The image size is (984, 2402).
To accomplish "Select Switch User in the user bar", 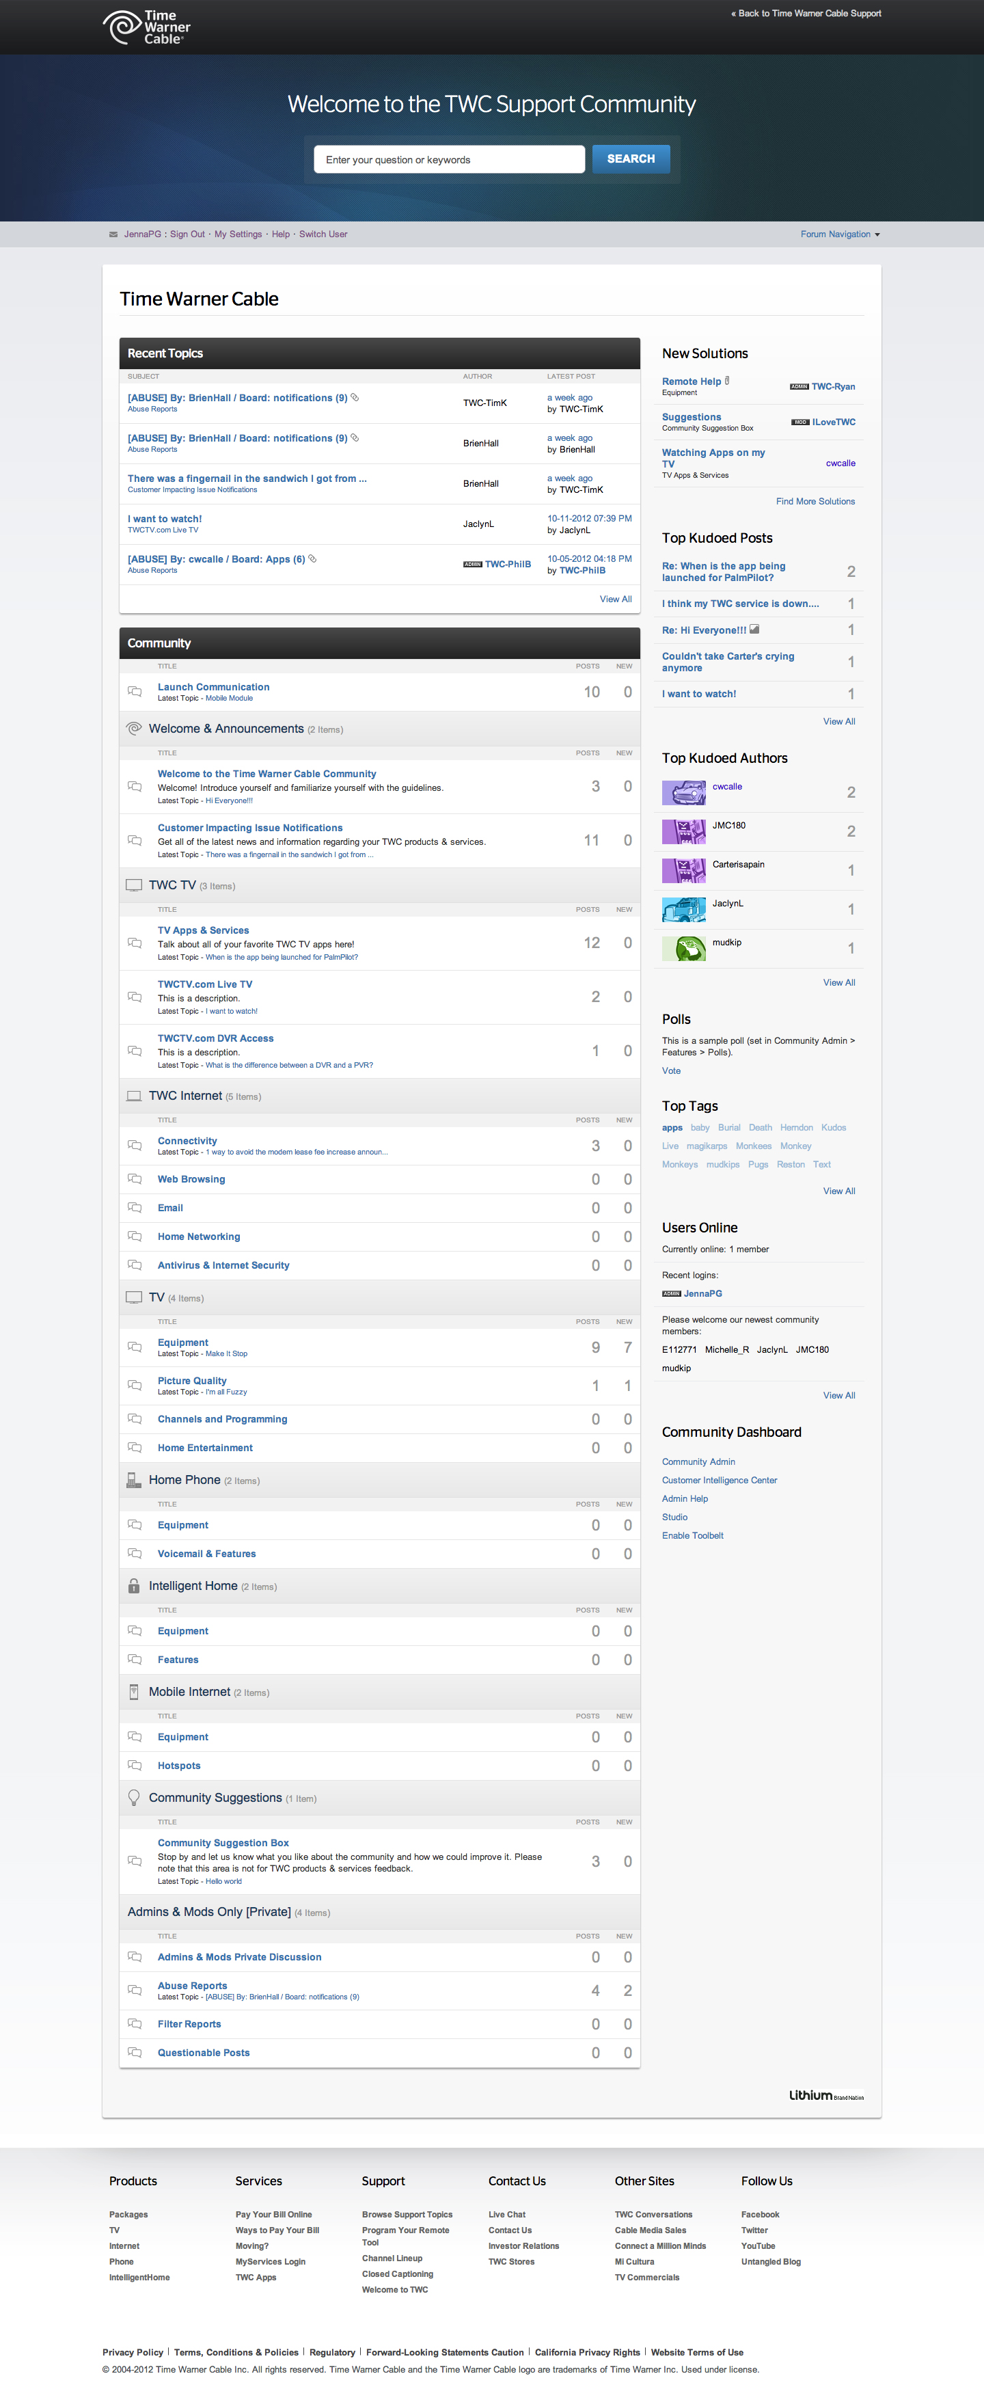I will point(323,235).
